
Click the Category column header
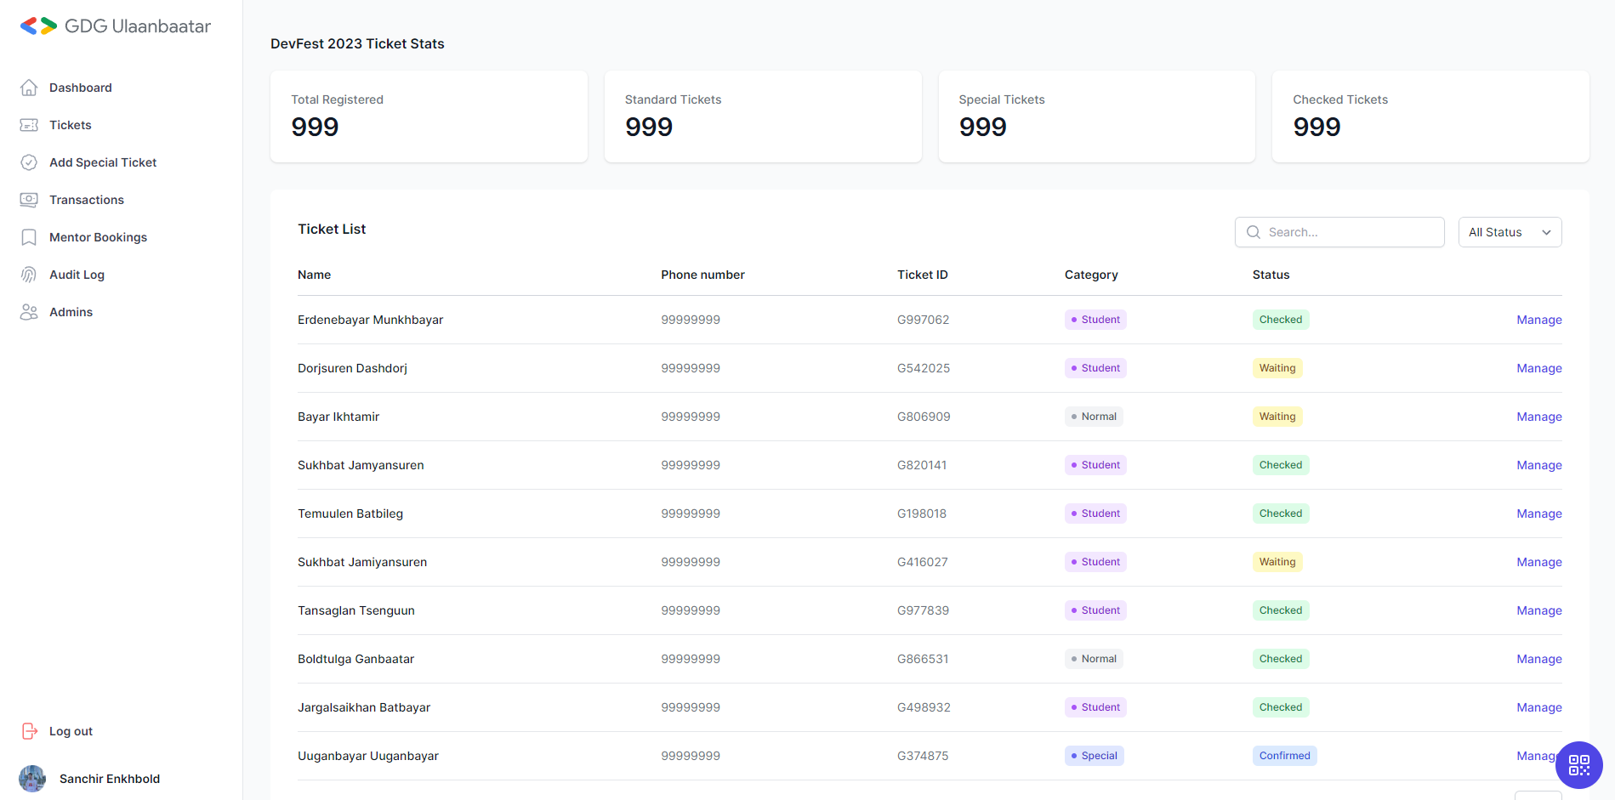[x=1091, y=275]
